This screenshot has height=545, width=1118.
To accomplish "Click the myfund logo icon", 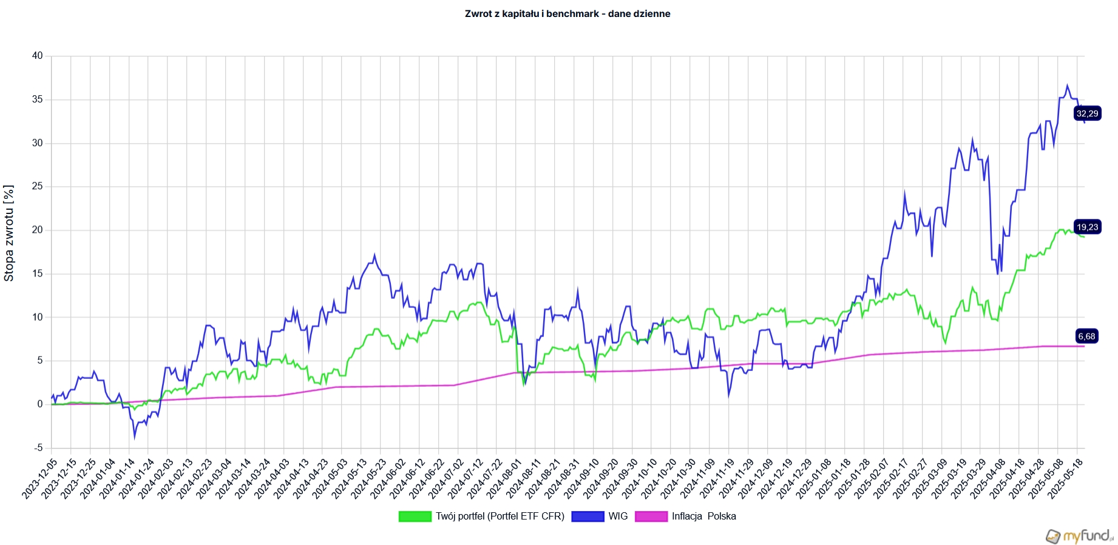I will click(1053, 536).
